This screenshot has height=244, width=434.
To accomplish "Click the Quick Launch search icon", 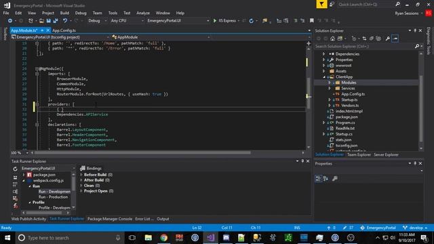I will [397, 4].
